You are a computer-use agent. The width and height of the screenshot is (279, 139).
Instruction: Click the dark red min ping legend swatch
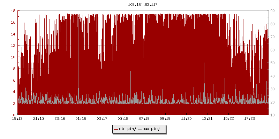116,129
